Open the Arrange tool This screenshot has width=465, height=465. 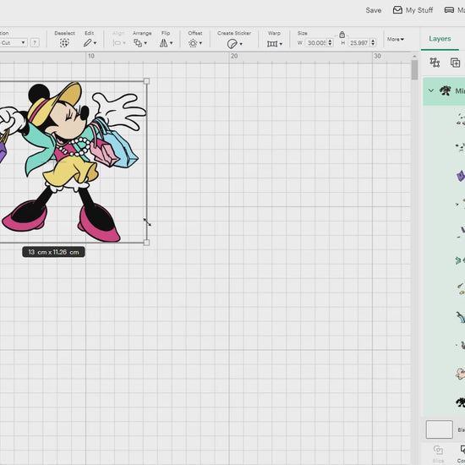point(140,43)
